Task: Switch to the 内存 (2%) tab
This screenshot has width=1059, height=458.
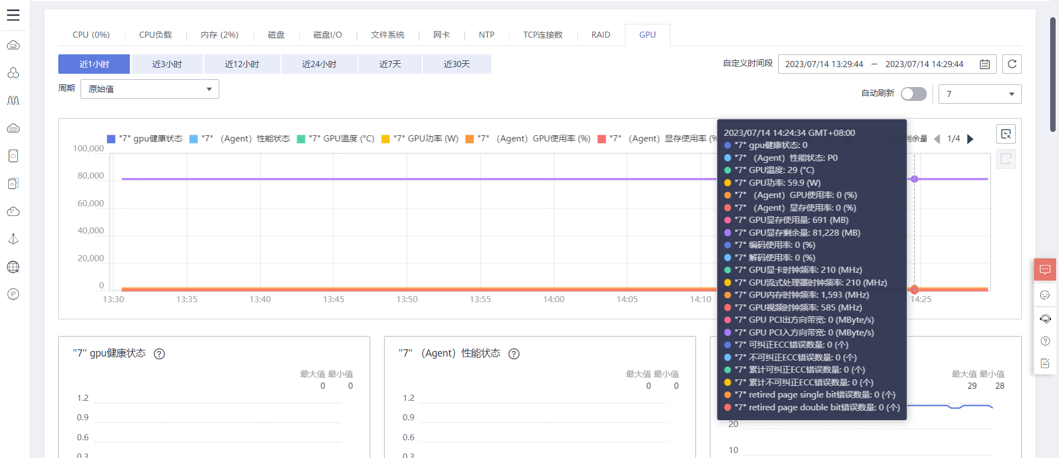Action: point(220,34)
